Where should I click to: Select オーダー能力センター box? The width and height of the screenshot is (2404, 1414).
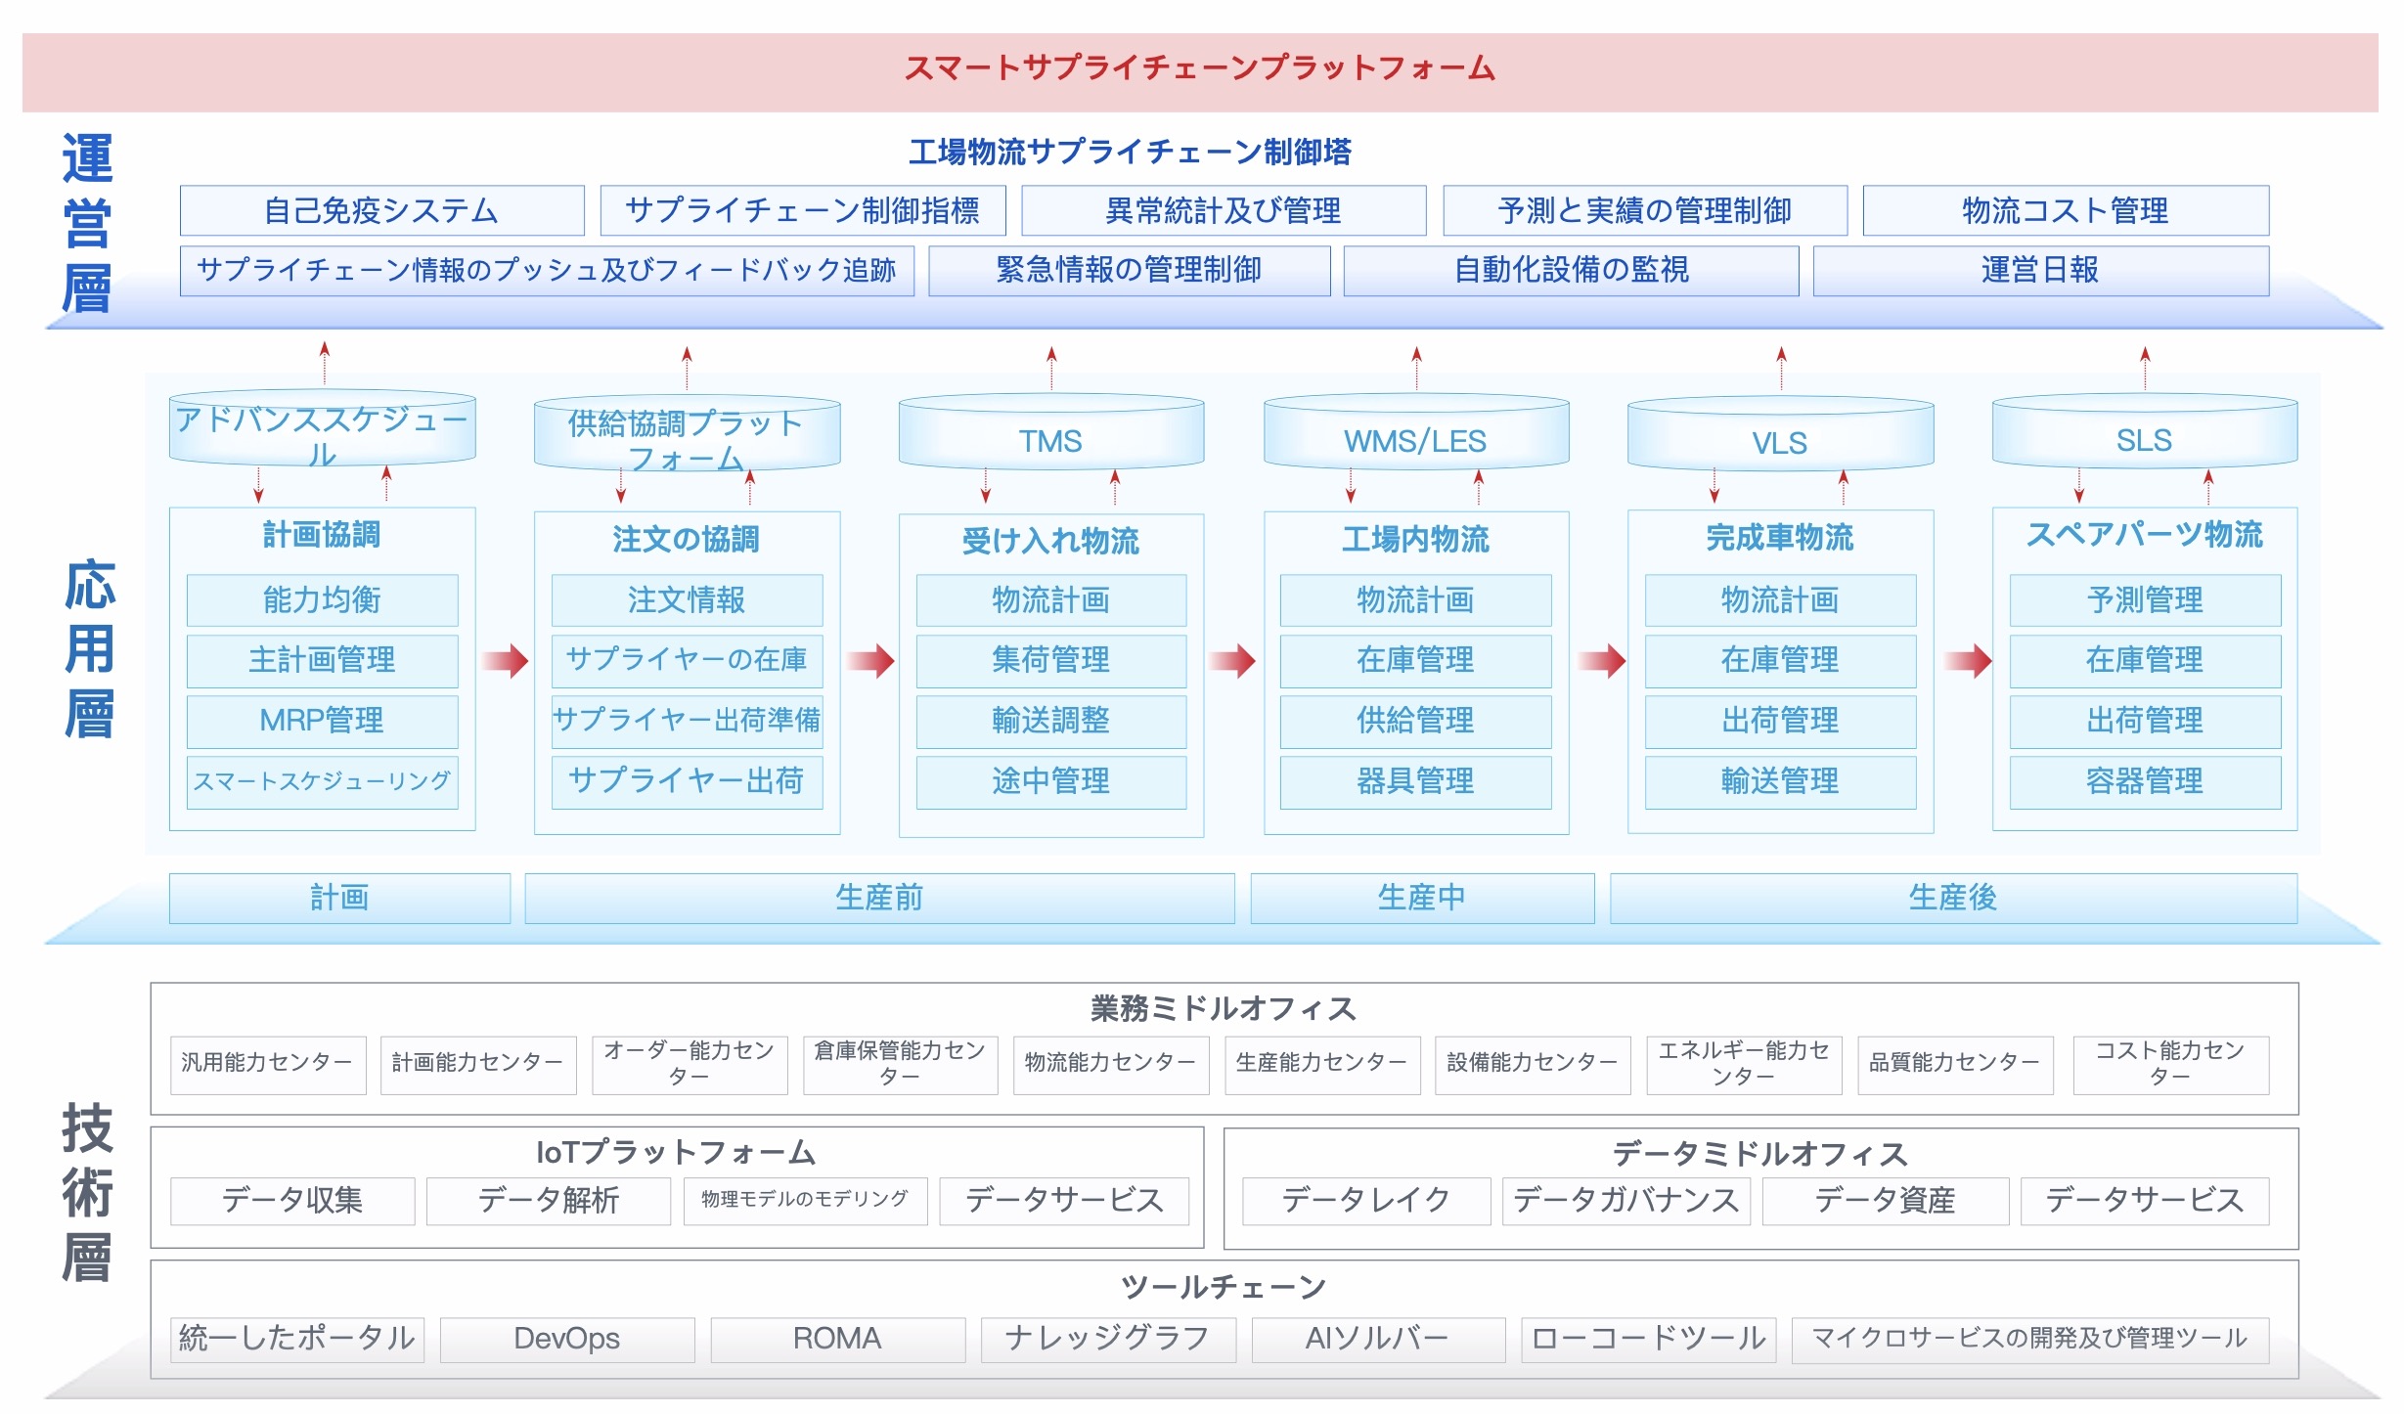(x=690, y=1064)
